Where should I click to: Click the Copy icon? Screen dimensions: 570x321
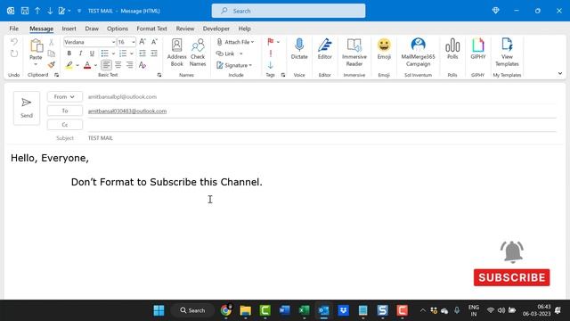click(52, 53)
